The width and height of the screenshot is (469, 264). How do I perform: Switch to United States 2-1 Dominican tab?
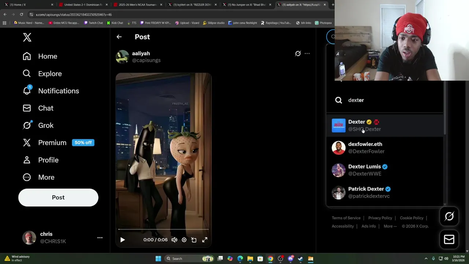82,5
